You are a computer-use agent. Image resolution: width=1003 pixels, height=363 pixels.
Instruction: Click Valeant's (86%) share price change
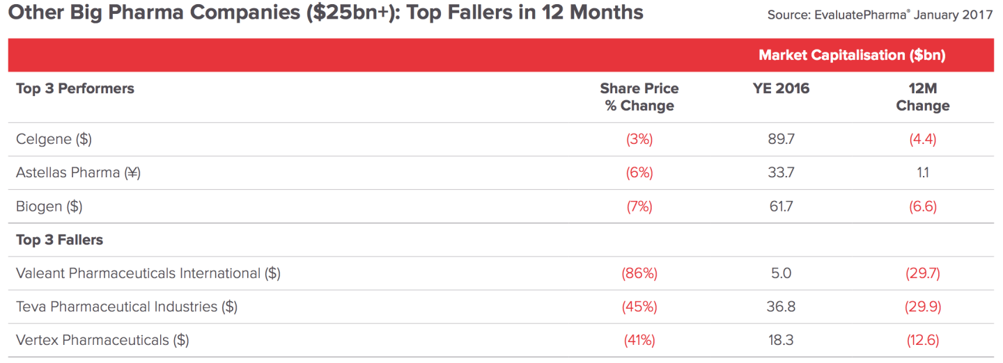(639, 273)
